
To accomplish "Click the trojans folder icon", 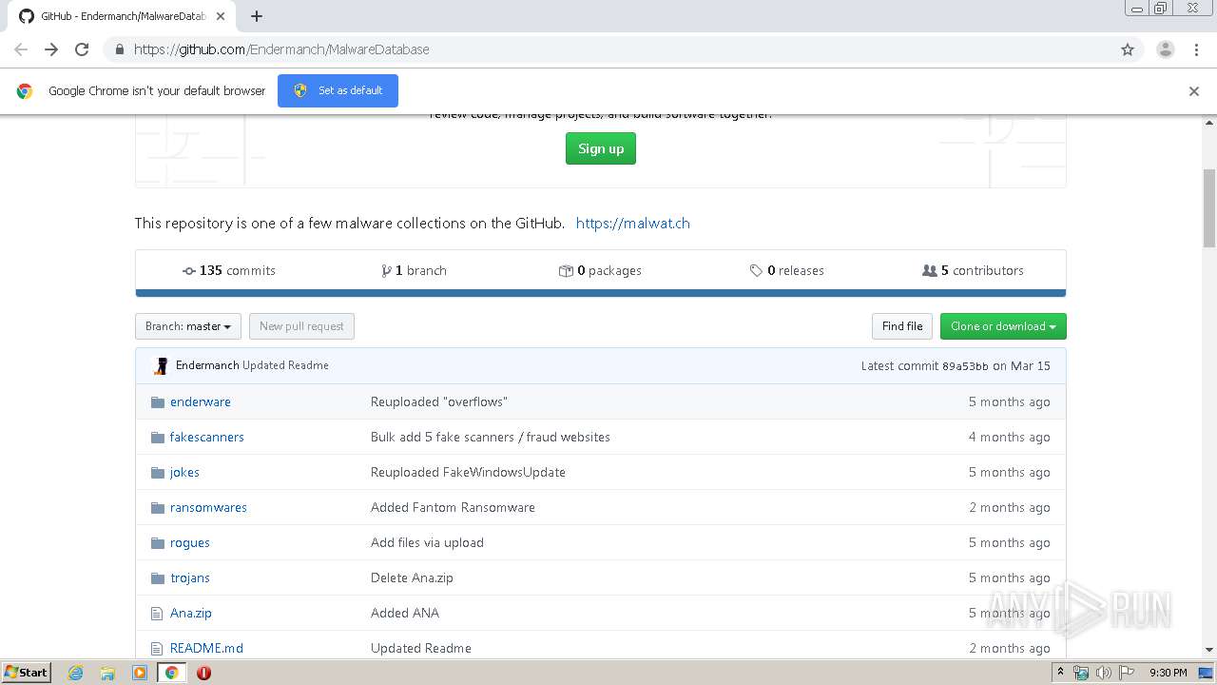I will pyautogui.click(x=158, y=578).
